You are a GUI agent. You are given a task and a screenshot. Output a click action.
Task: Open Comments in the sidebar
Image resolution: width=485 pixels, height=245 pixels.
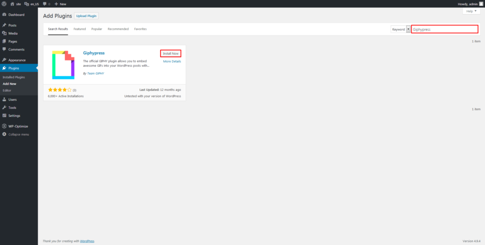17,50
